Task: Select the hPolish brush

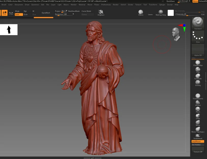Action: 198,103
